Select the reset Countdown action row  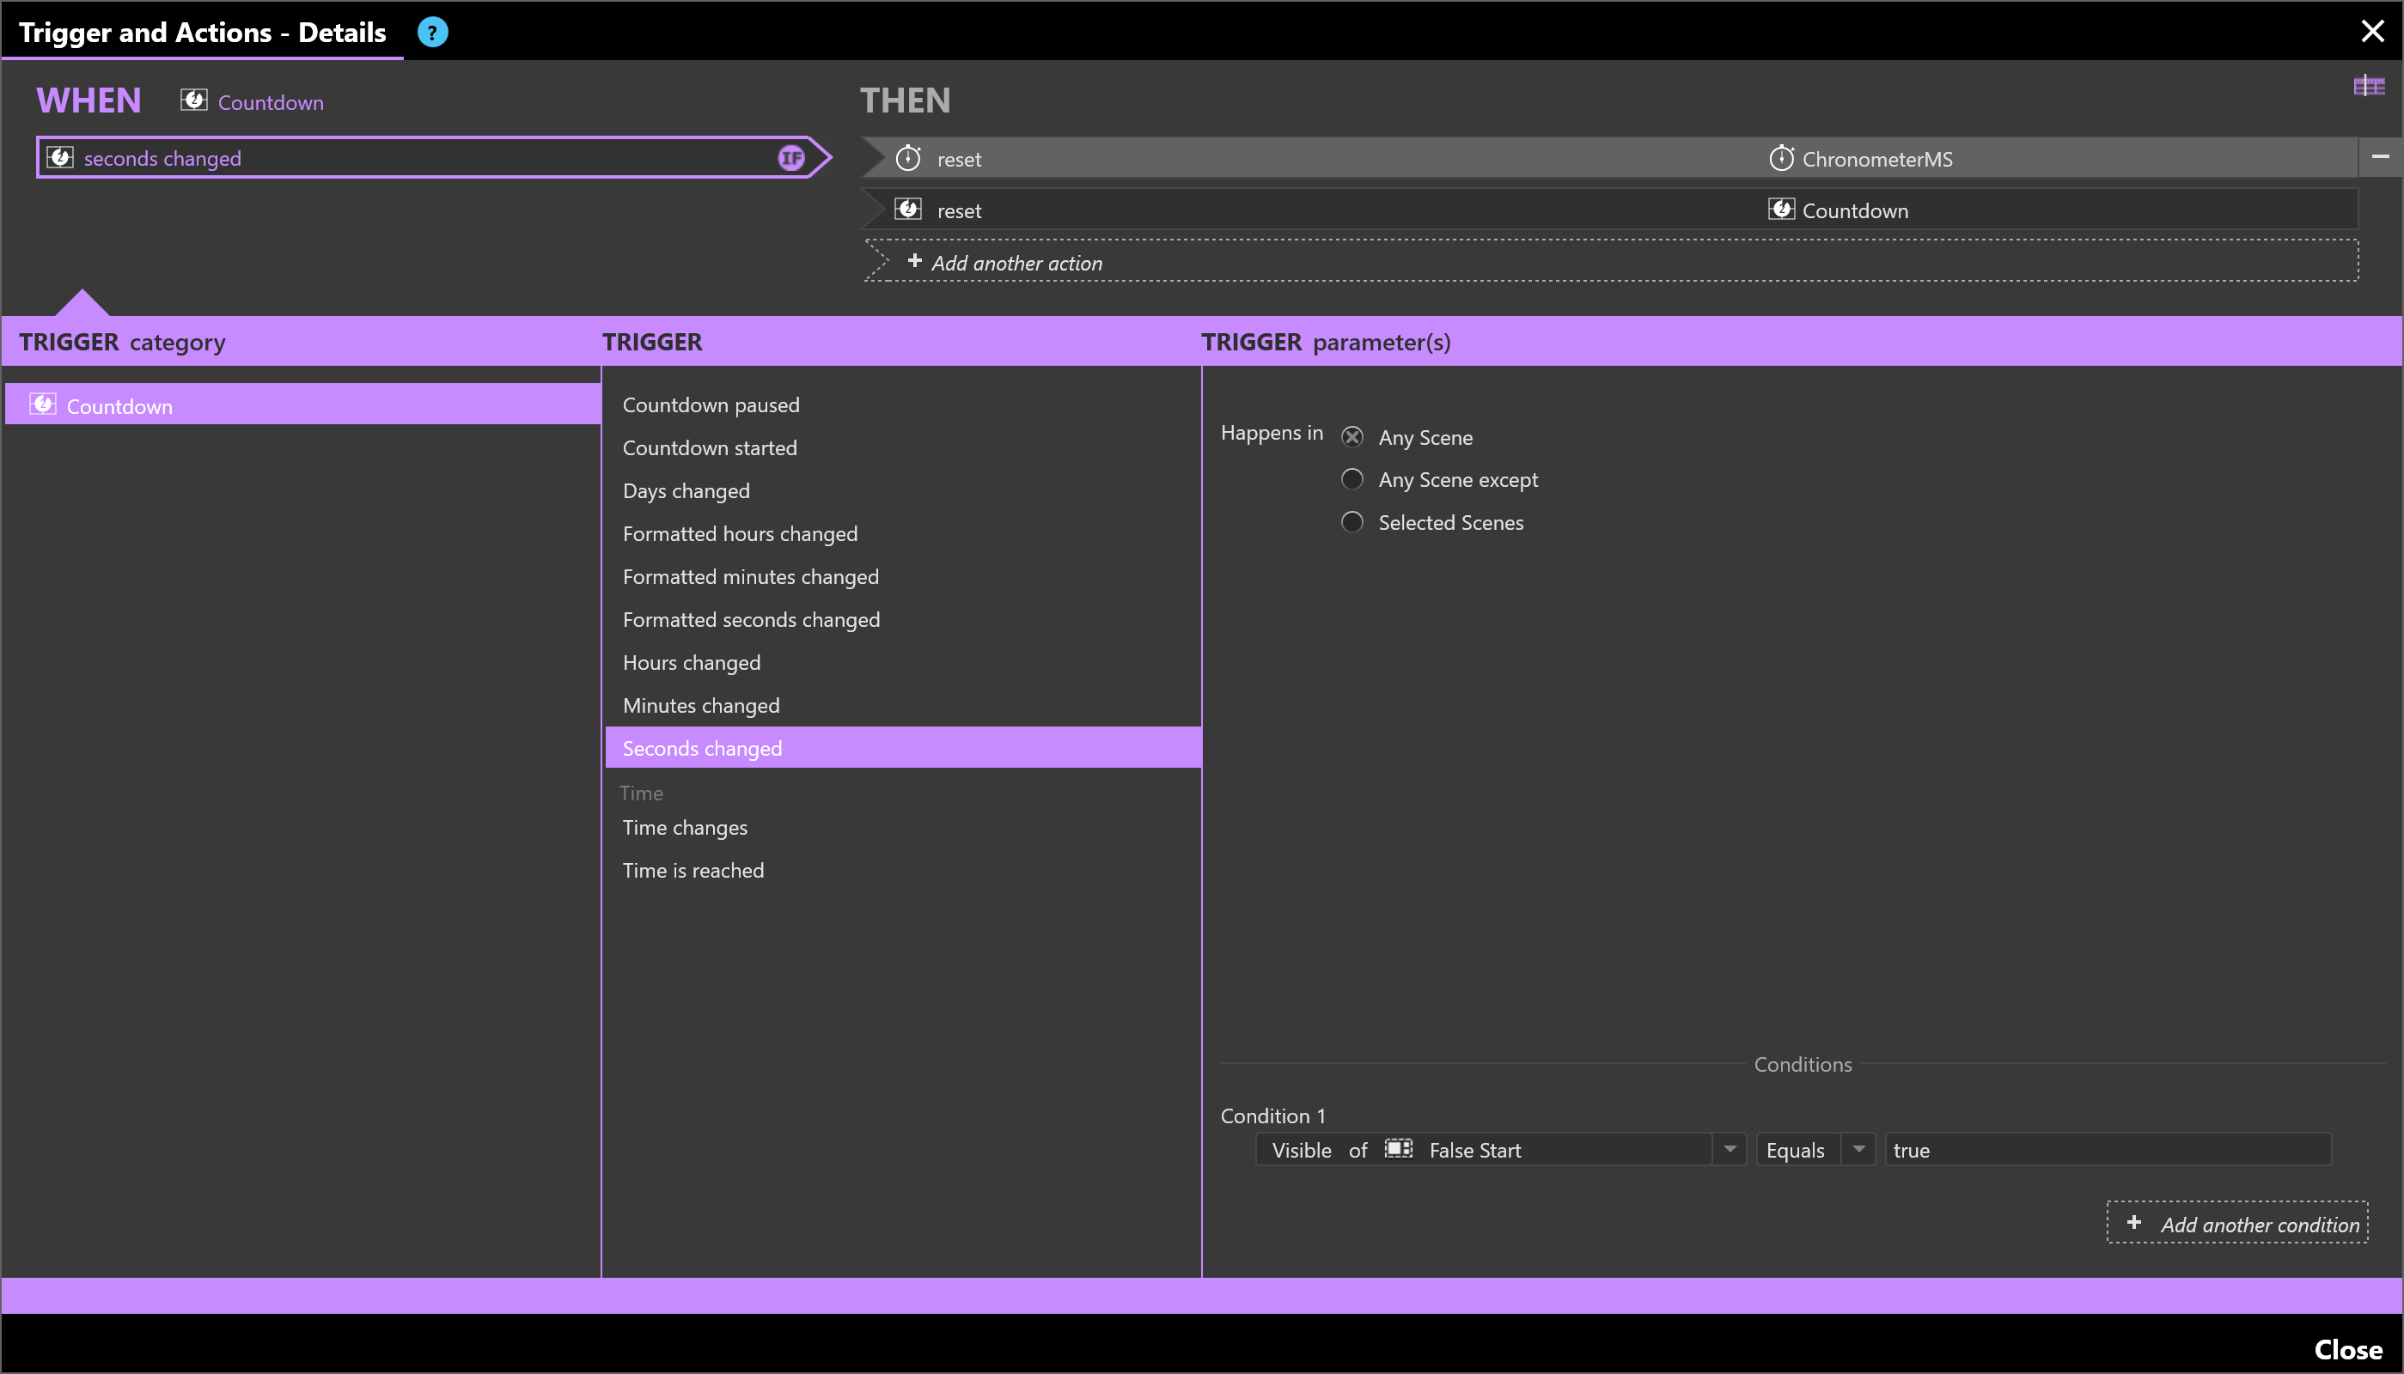(1609, 210)
